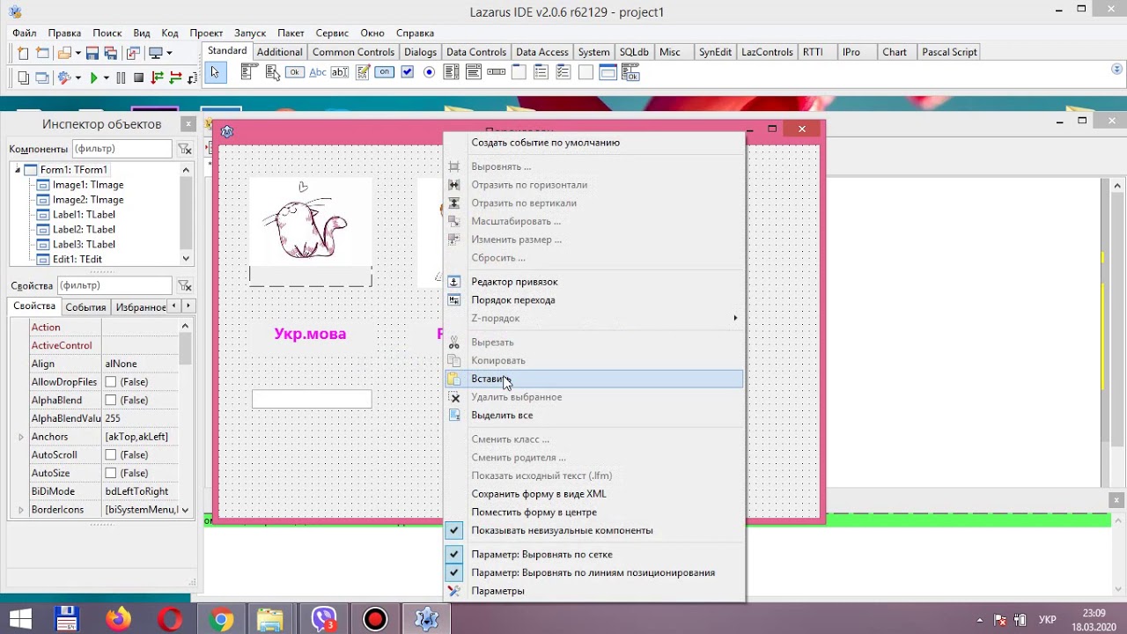Pick the TRadioGroup component icon
The image size is (1127, 634).
click(x=541, y=72)
